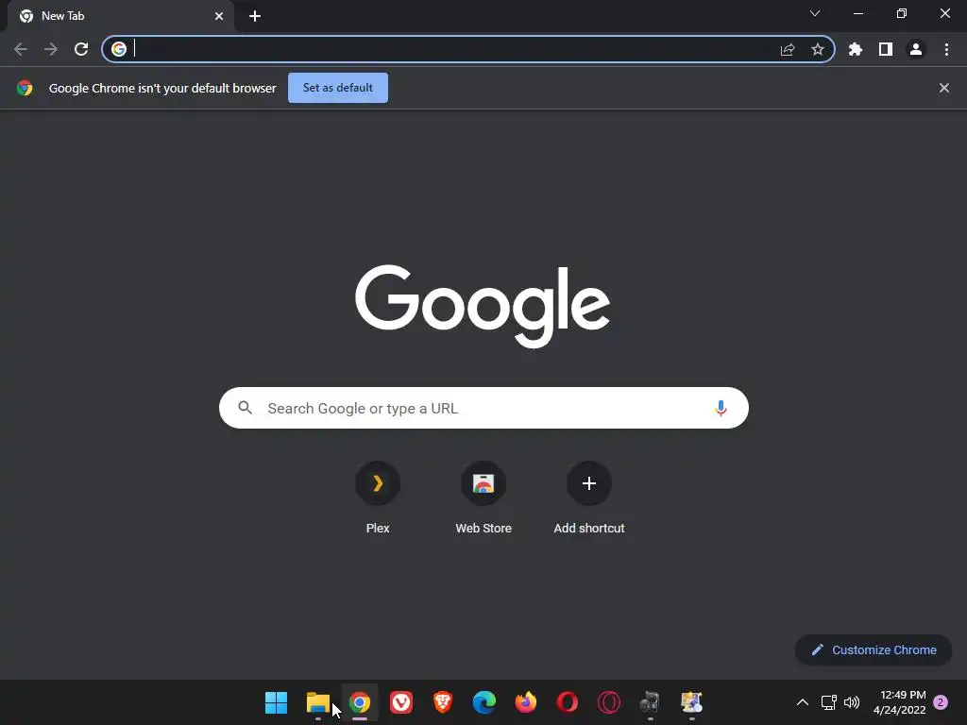Share this page icon
The width and height of the screenshot is (967, 725).
(x=788, y=49)
